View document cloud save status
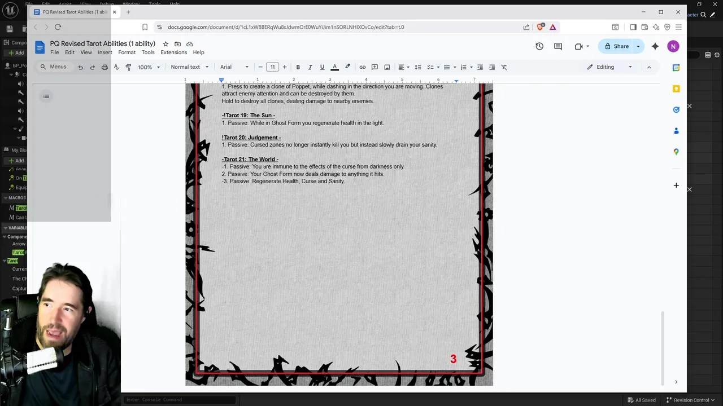The image size is (723, 406). (x=190, y=44)
